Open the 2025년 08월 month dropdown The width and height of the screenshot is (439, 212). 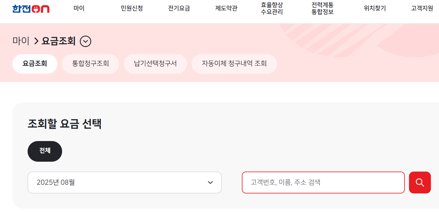click(125, 182)
